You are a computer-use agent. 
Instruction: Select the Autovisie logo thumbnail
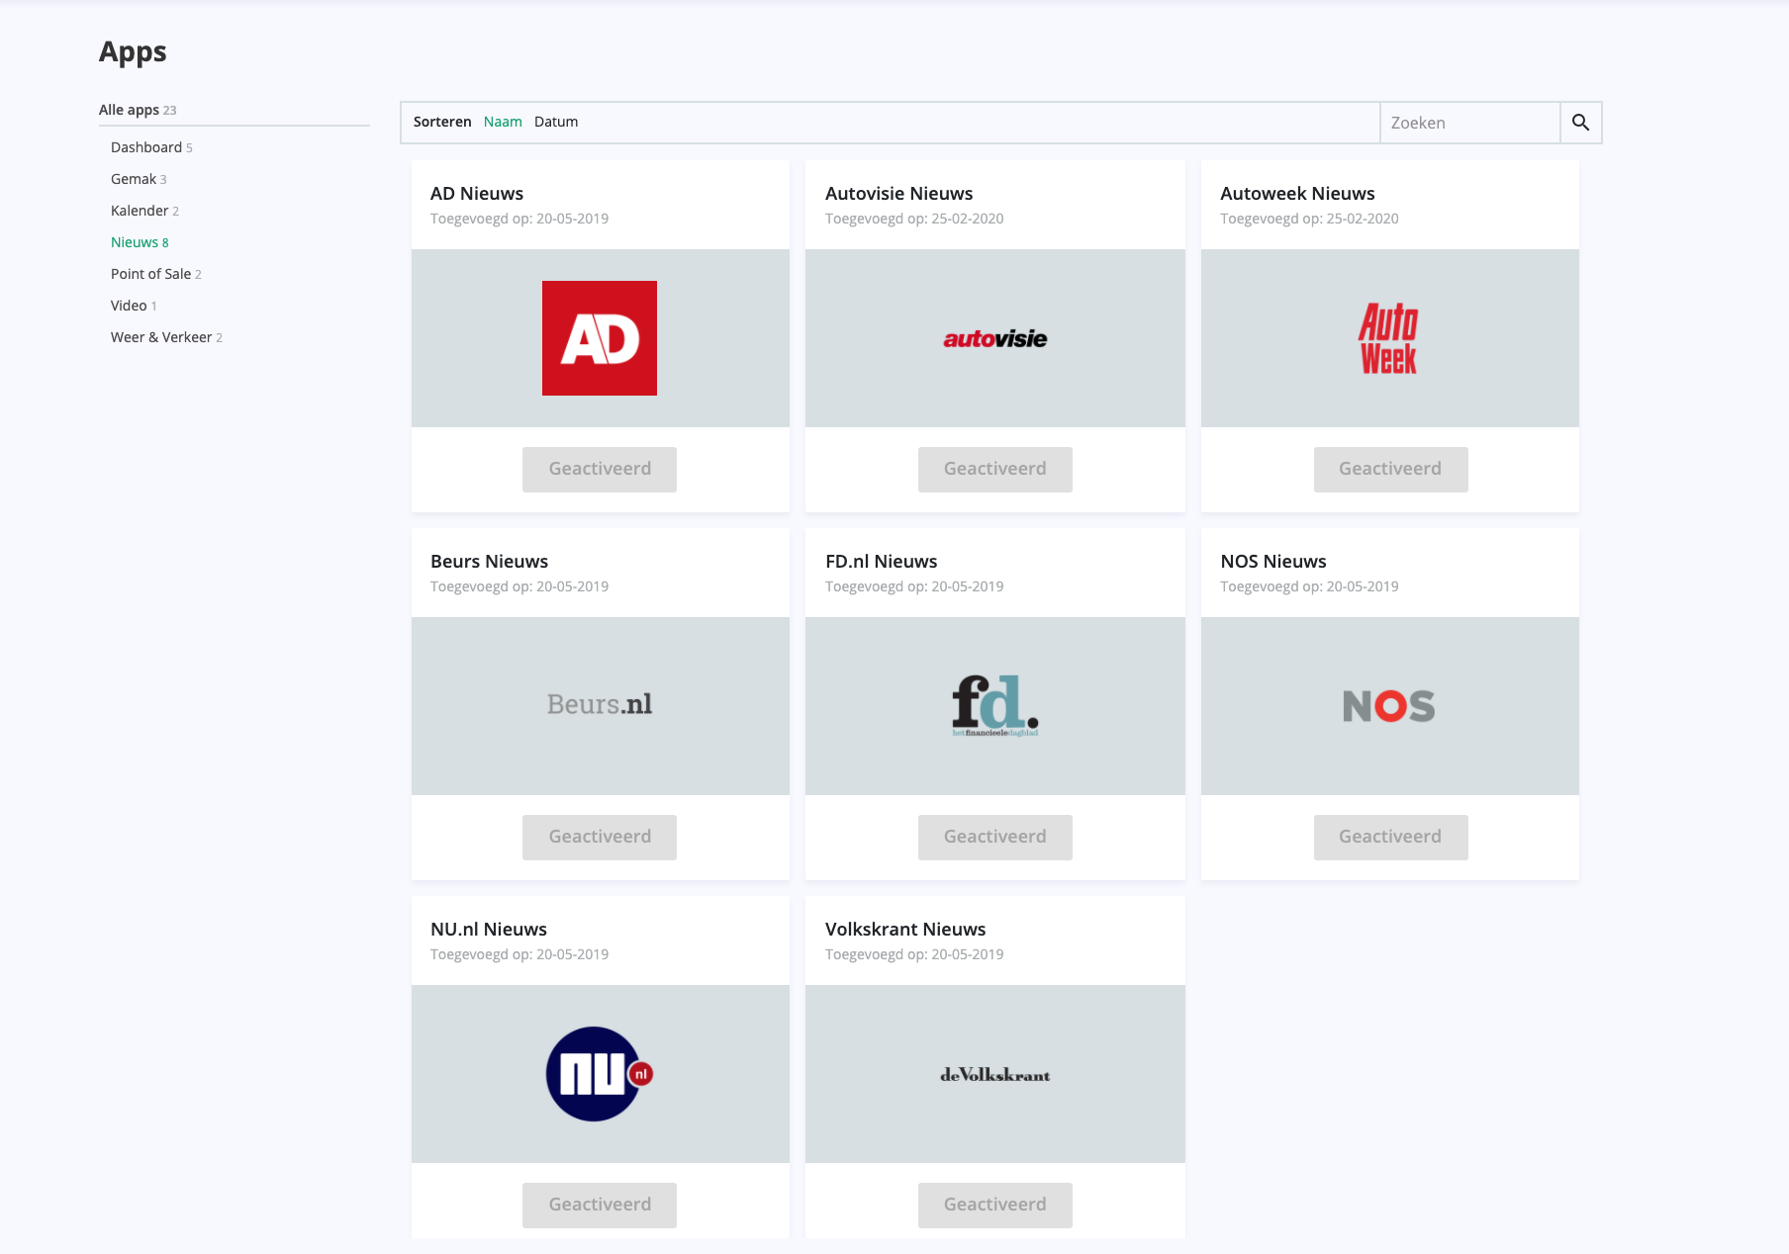pyautogui.click(x=994, y=337)
